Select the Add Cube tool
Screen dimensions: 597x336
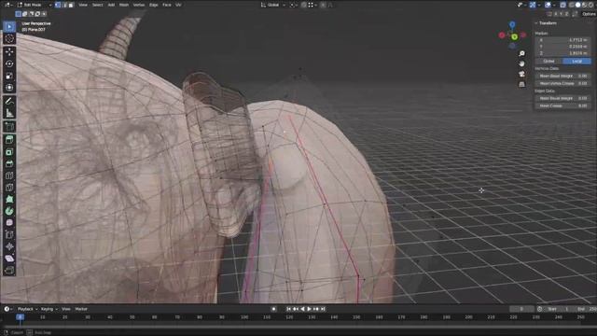pos(9,127)
